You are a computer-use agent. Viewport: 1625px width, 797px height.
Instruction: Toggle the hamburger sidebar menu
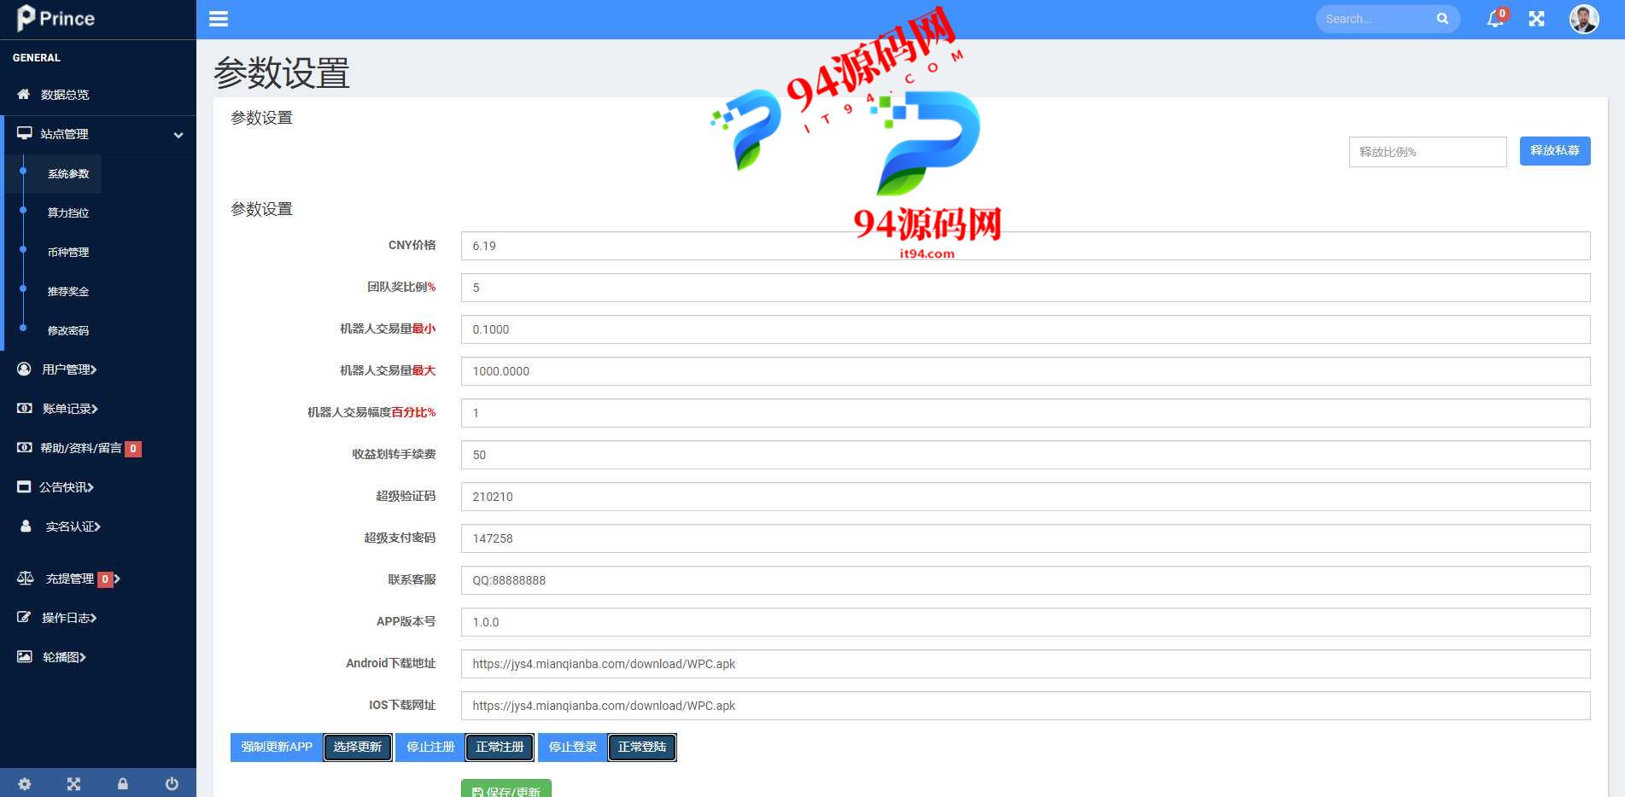(x=219, y=19)
